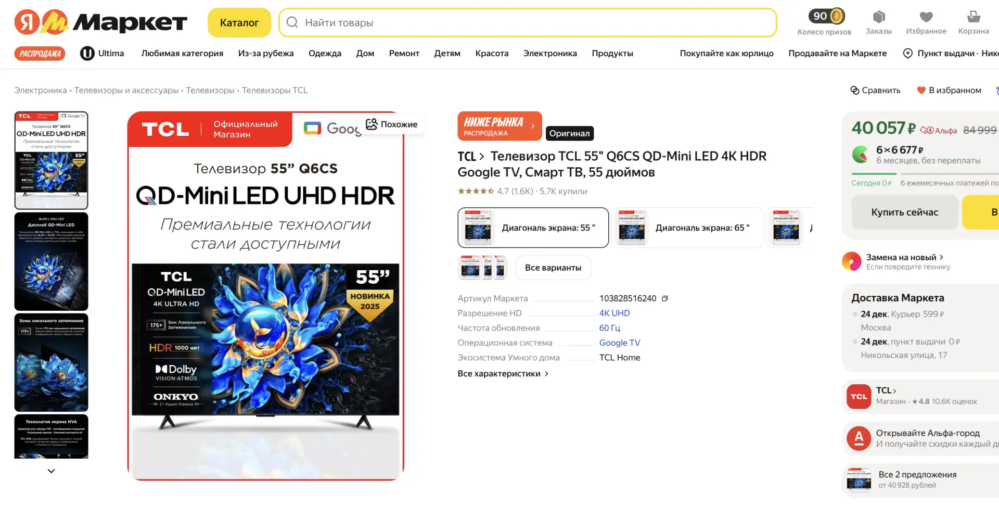
Task: Open breadcrumb Телевизоры
Action: 210,90
